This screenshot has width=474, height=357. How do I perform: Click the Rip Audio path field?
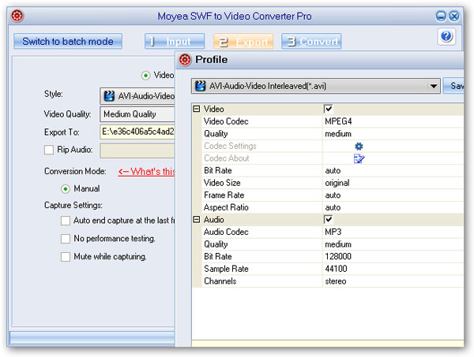tap(137, 151)
